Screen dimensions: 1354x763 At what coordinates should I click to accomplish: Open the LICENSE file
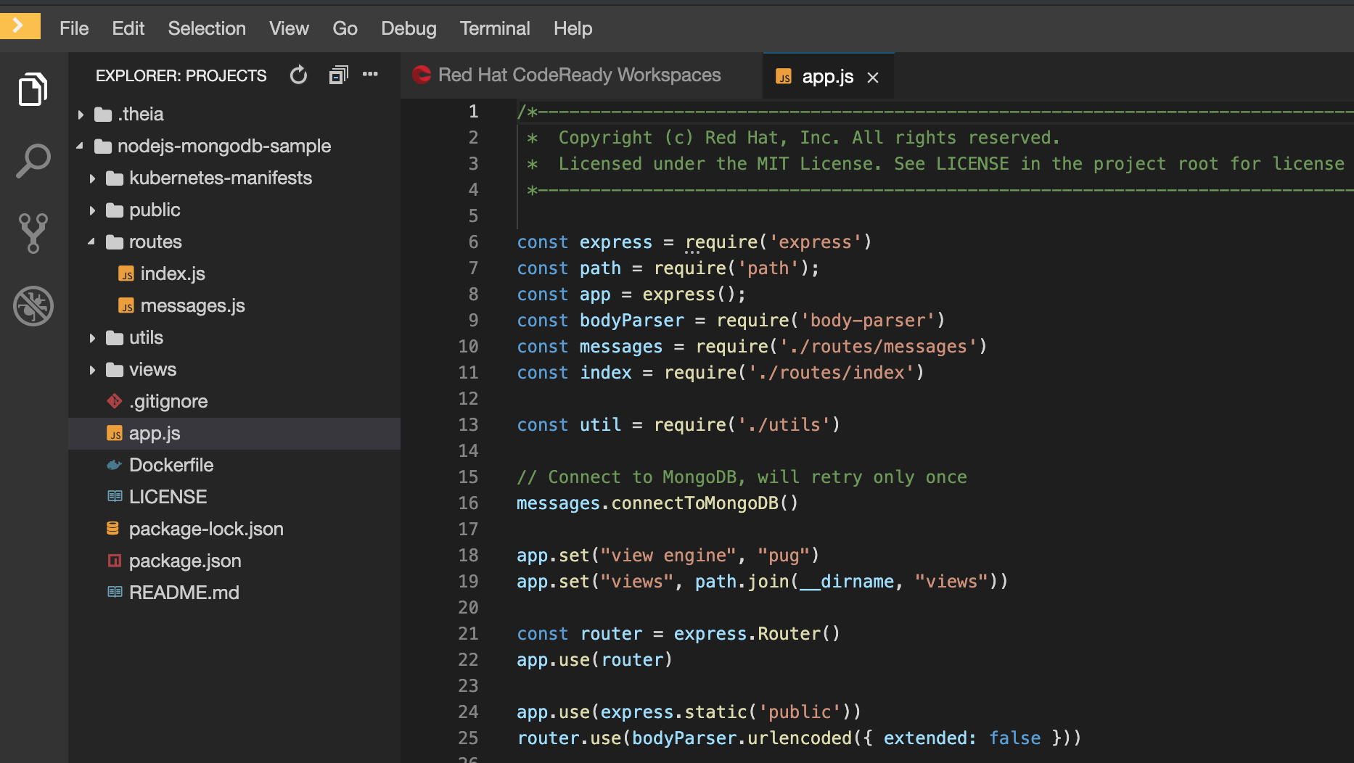tap(168, 498)
